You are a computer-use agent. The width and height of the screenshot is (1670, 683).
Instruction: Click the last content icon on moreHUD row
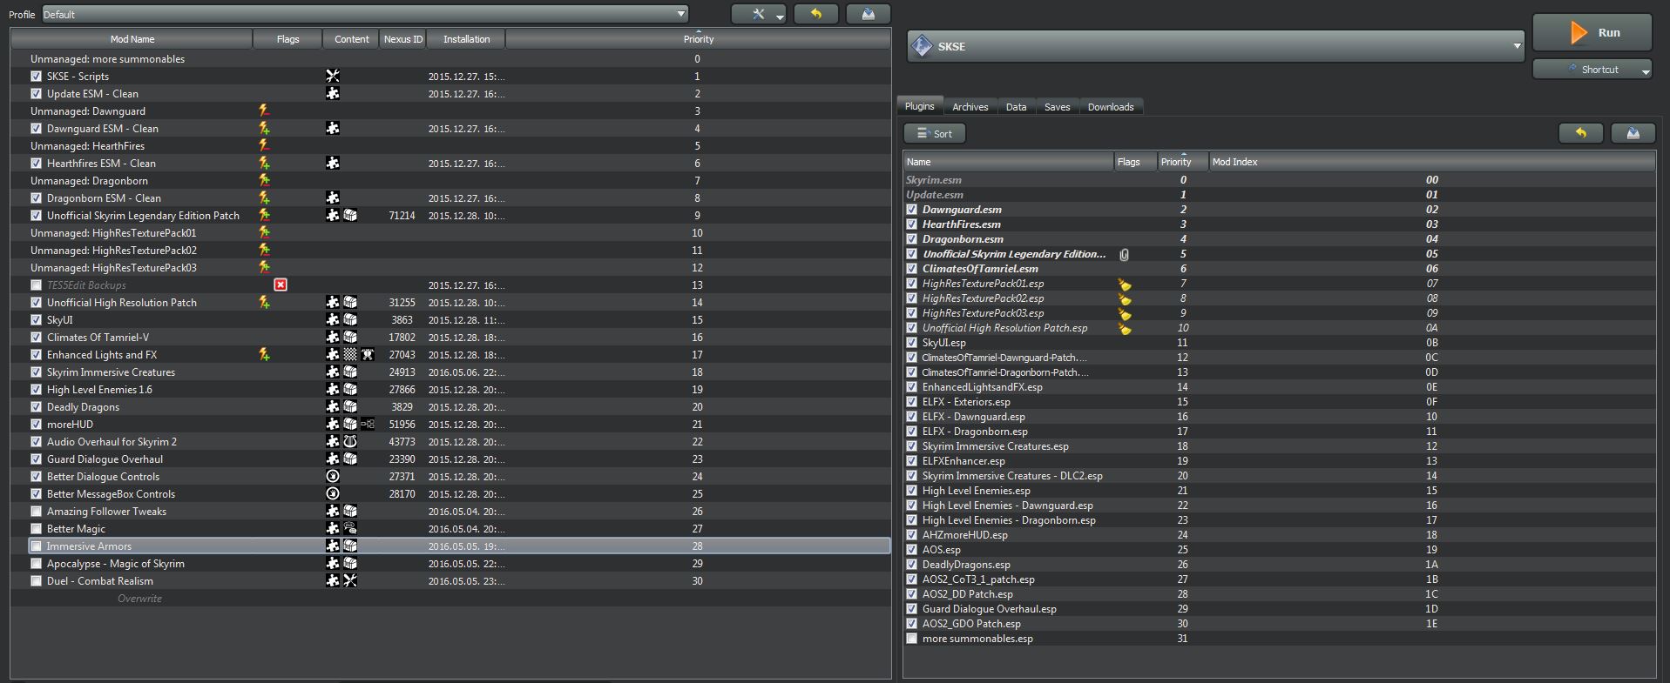pos(368,424)
